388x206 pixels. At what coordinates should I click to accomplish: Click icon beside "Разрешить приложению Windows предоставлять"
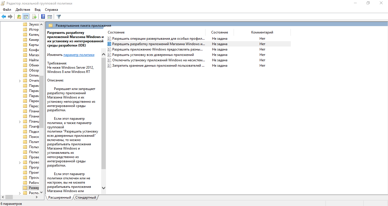pyautogui.click(x=109, y=49)
